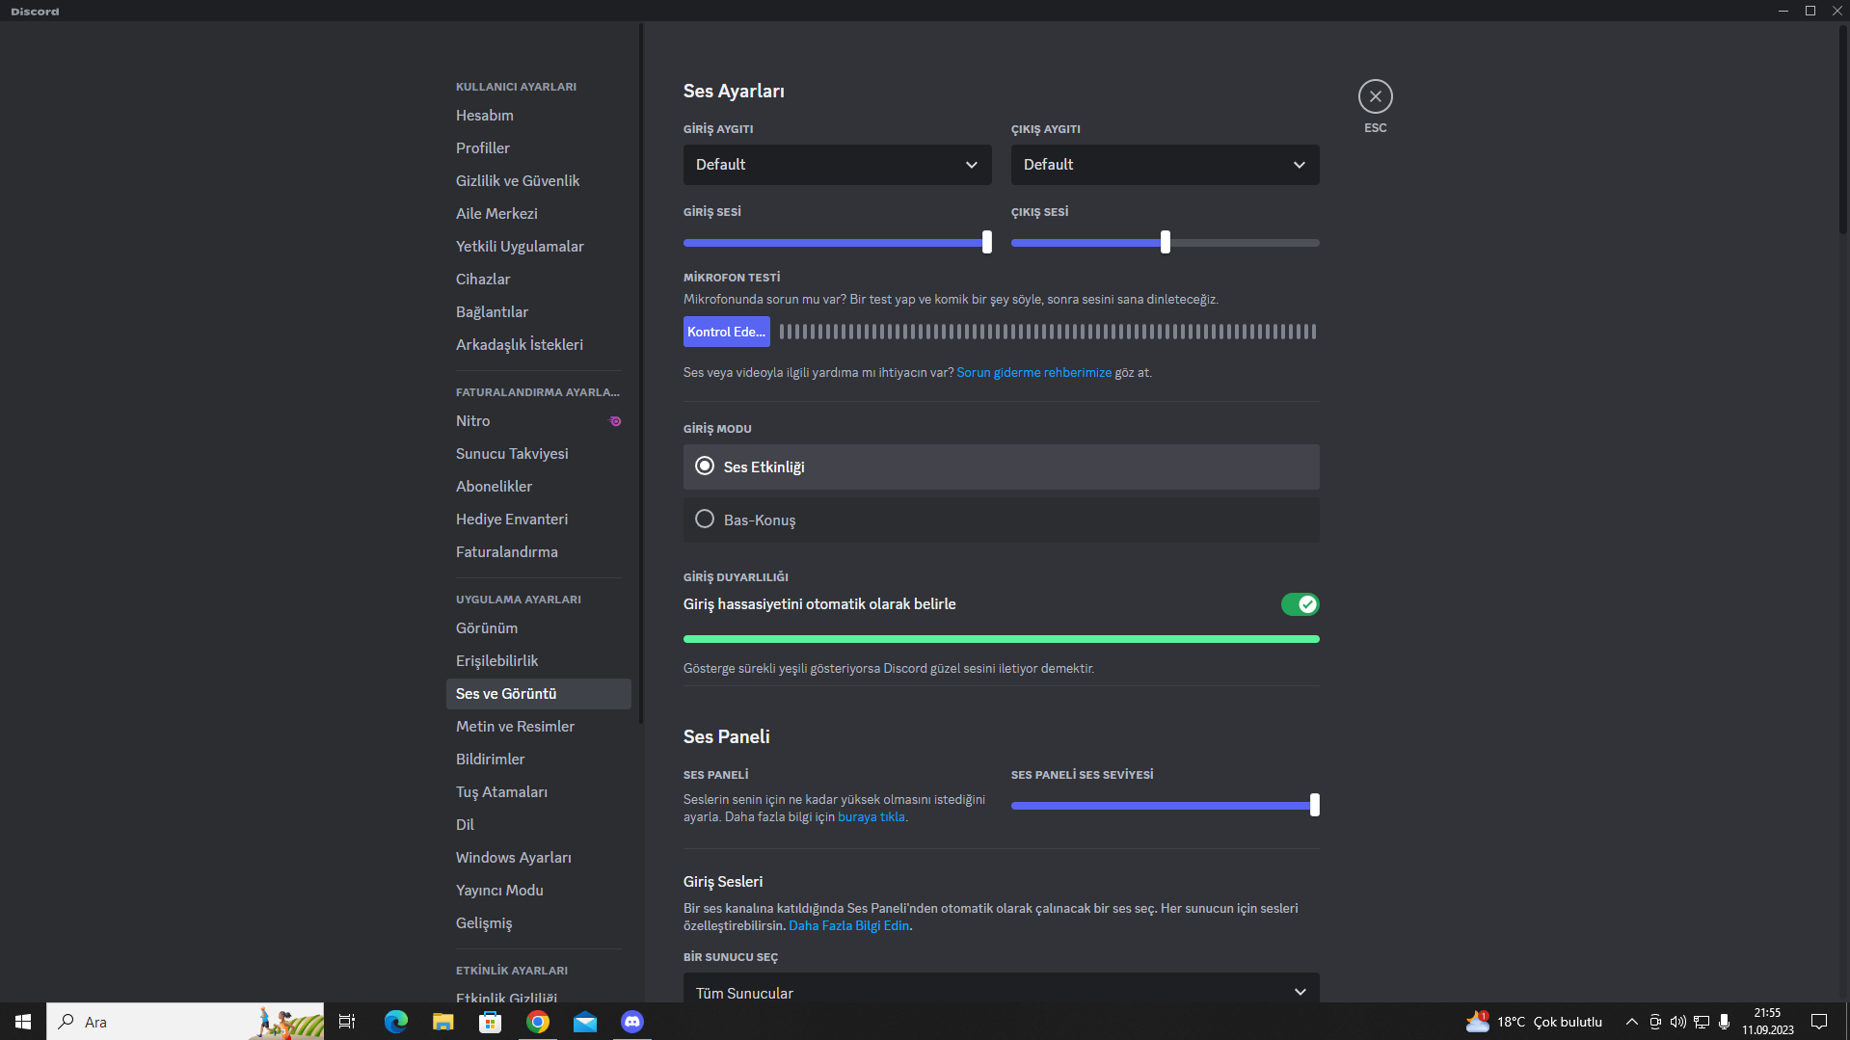
Task: Select Sunucu Takviyesi in sidebar
Action: click(x=538, y=454)
